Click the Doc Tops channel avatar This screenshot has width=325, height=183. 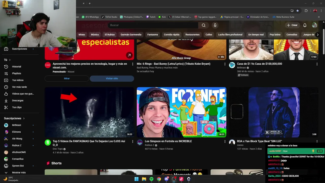coord(48,142)
